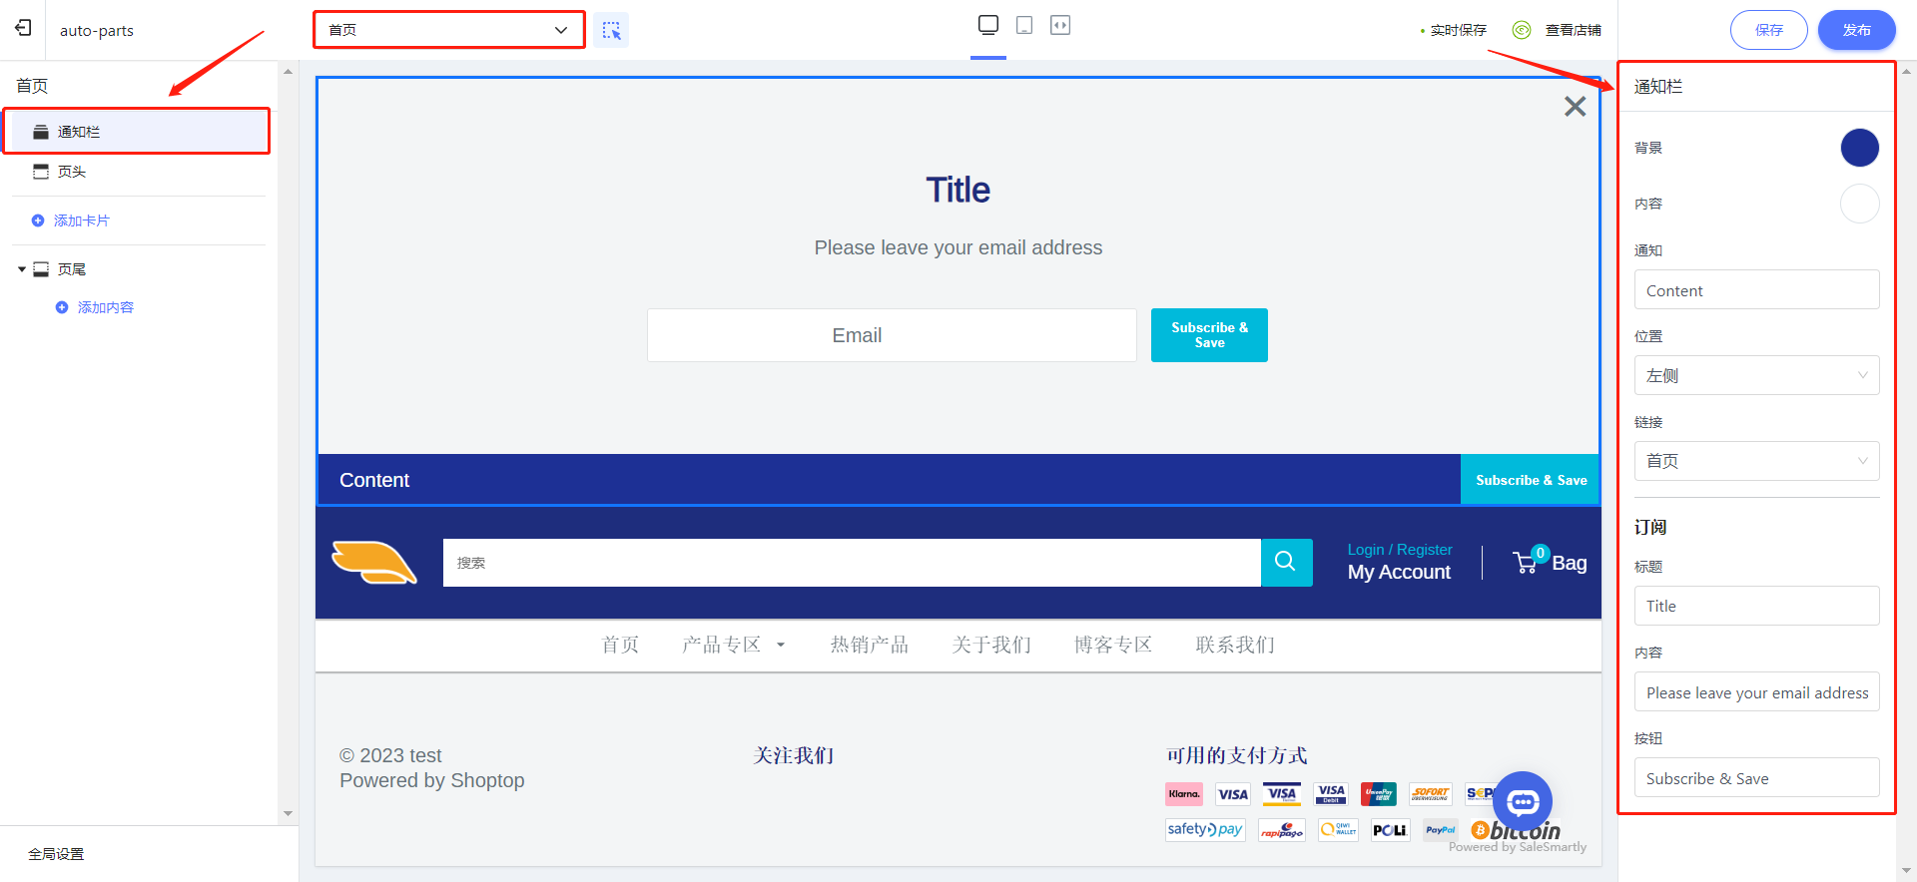Open the 首页 page selector dropdown
The width and height of the screenshot is (1917, 882).
click(449, 30)
